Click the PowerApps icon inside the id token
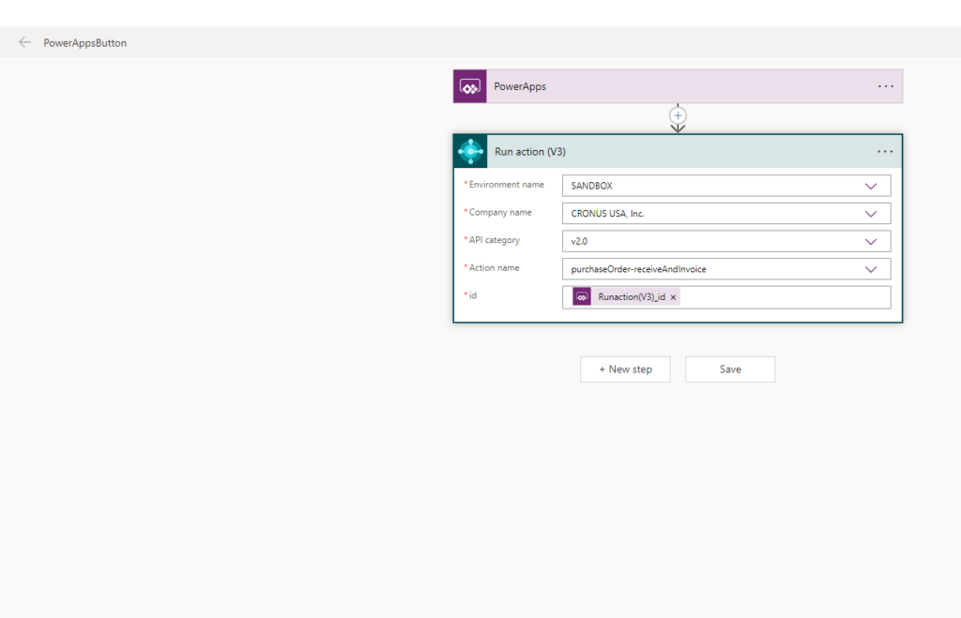Screen dimensions: 961x618 pyautogui.click(x=582, y=297)
